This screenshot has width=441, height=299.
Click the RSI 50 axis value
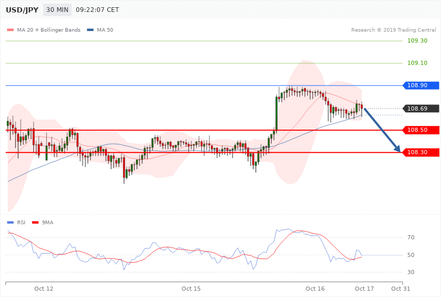411,255
